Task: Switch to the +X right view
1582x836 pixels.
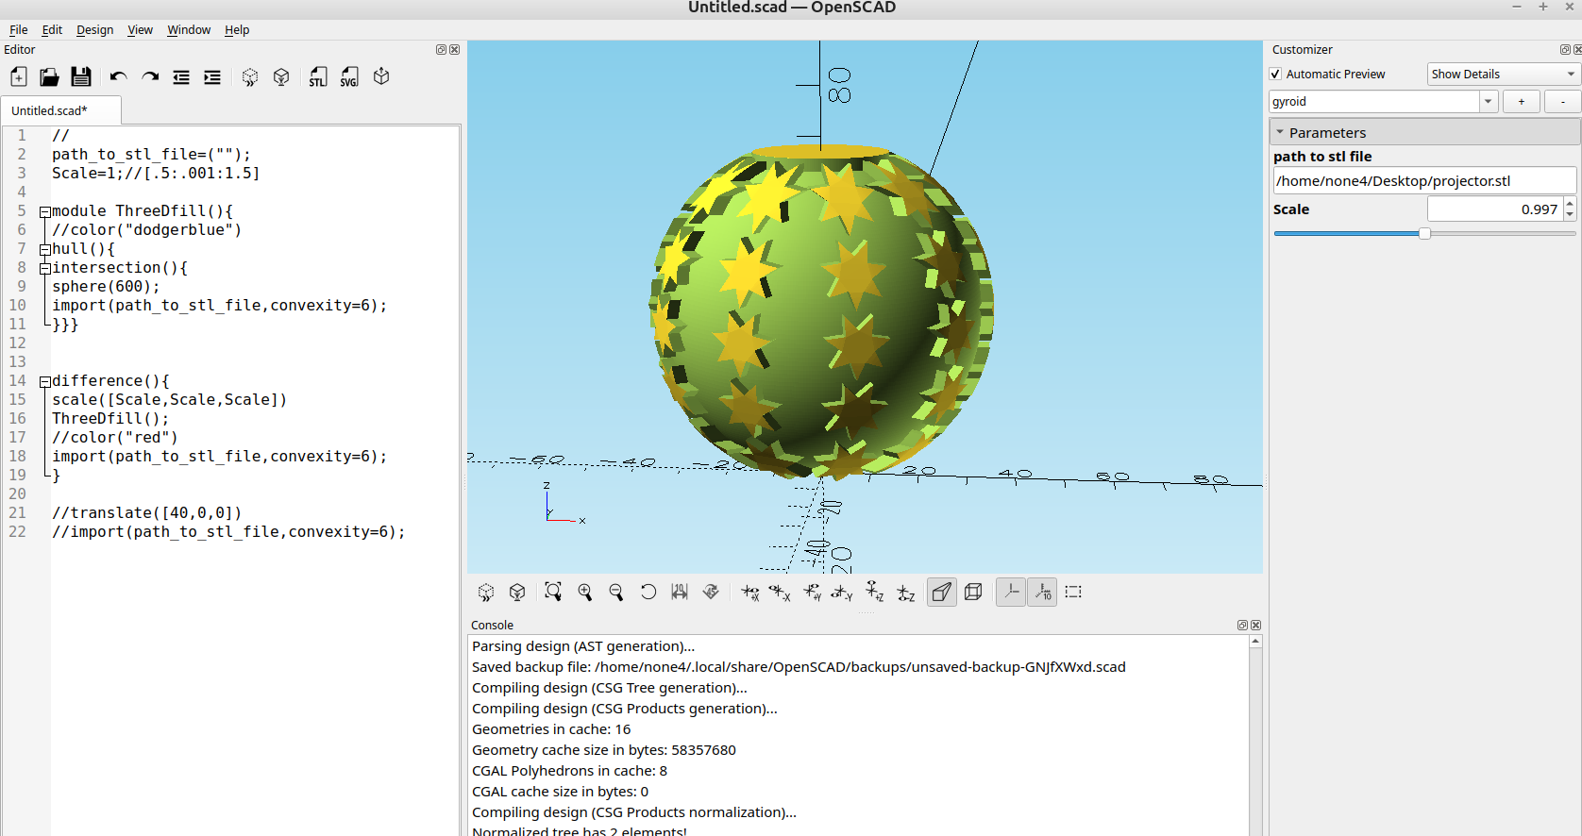Action: [749, 593]
